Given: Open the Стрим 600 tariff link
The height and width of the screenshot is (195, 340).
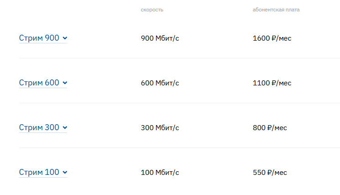Looking at the screenshot, I should (39, 83).
